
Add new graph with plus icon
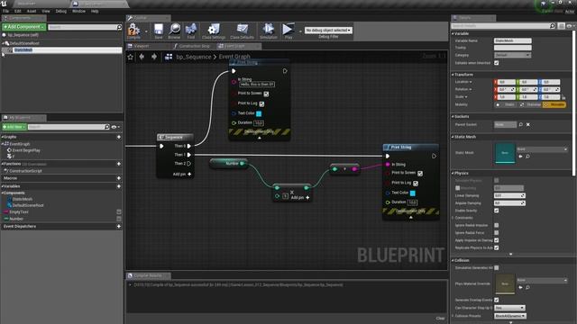click(x=119, y=137)
